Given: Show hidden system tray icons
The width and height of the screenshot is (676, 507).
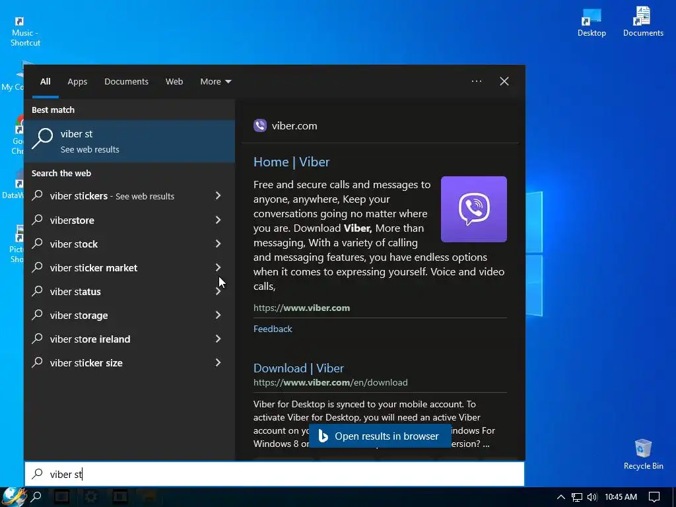Looking at the screenshot, I should coord(560,496).
